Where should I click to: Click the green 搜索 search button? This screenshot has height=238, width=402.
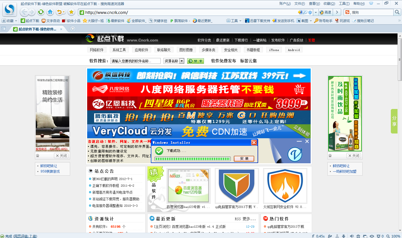195,61
